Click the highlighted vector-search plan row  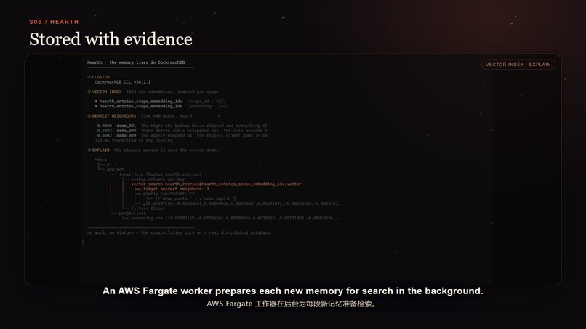[x=216, y=184]
